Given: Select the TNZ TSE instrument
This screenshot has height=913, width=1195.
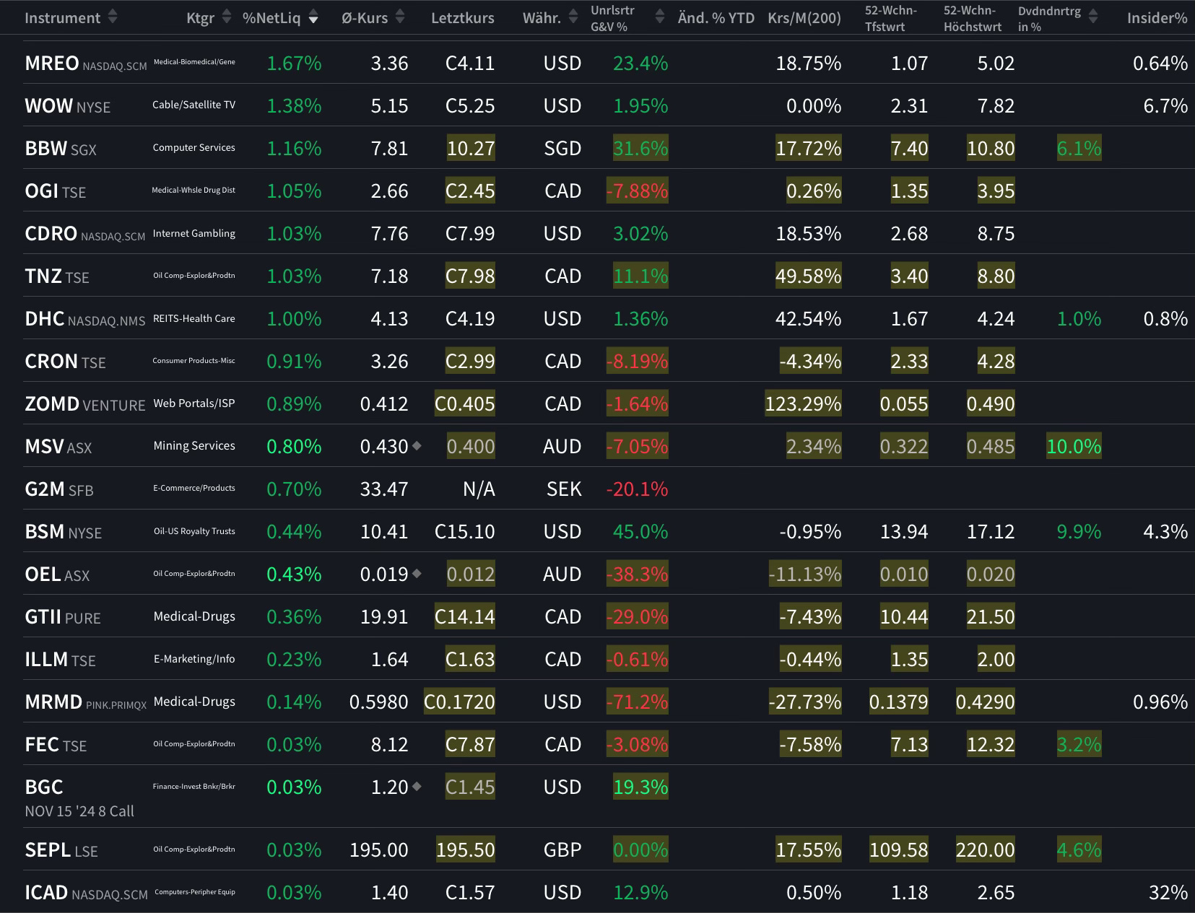Looking at the screenshot, I should pyautogui.click(x=57, y=276).
